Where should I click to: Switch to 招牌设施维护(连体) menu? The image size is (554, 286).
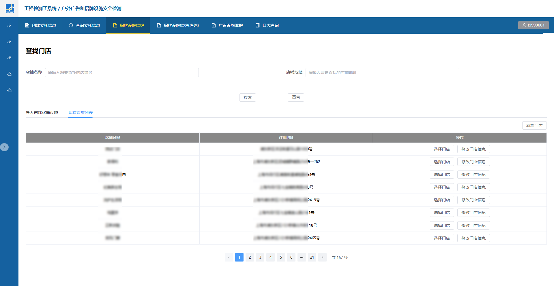tap(178, 25)
